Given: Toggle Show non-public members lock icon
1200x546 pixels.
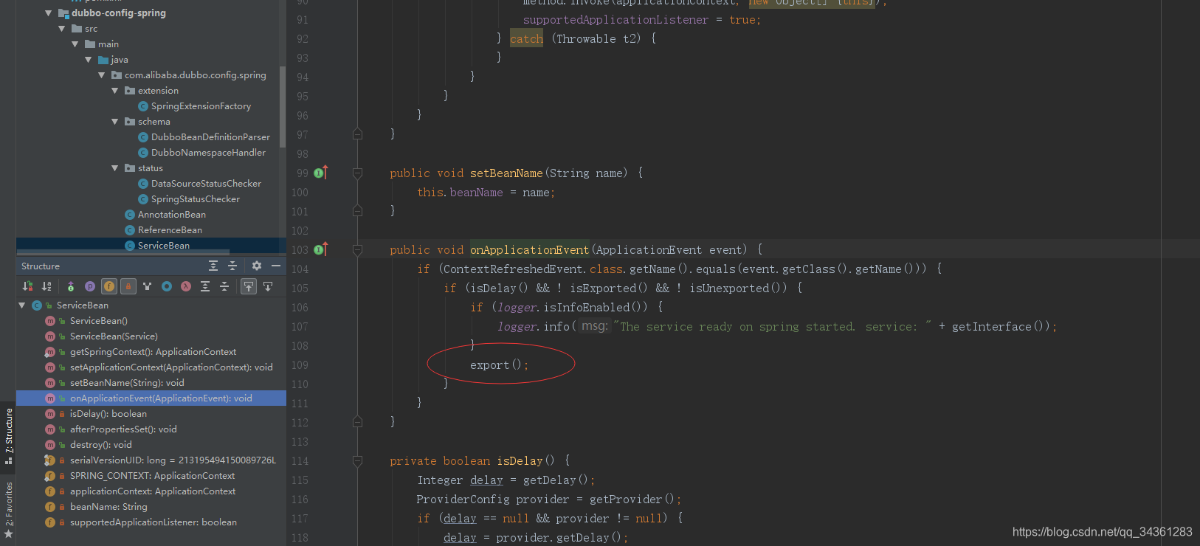Looking at the screenshot, I should click(x=128, y=286).
